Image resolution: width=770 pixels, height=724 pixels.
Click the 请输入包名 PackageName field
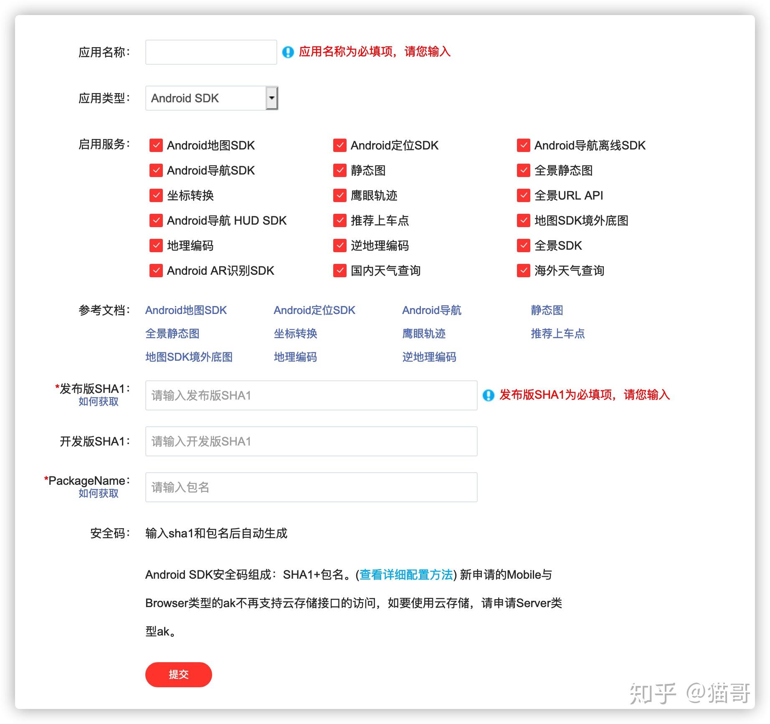click(x=311, y=487)
